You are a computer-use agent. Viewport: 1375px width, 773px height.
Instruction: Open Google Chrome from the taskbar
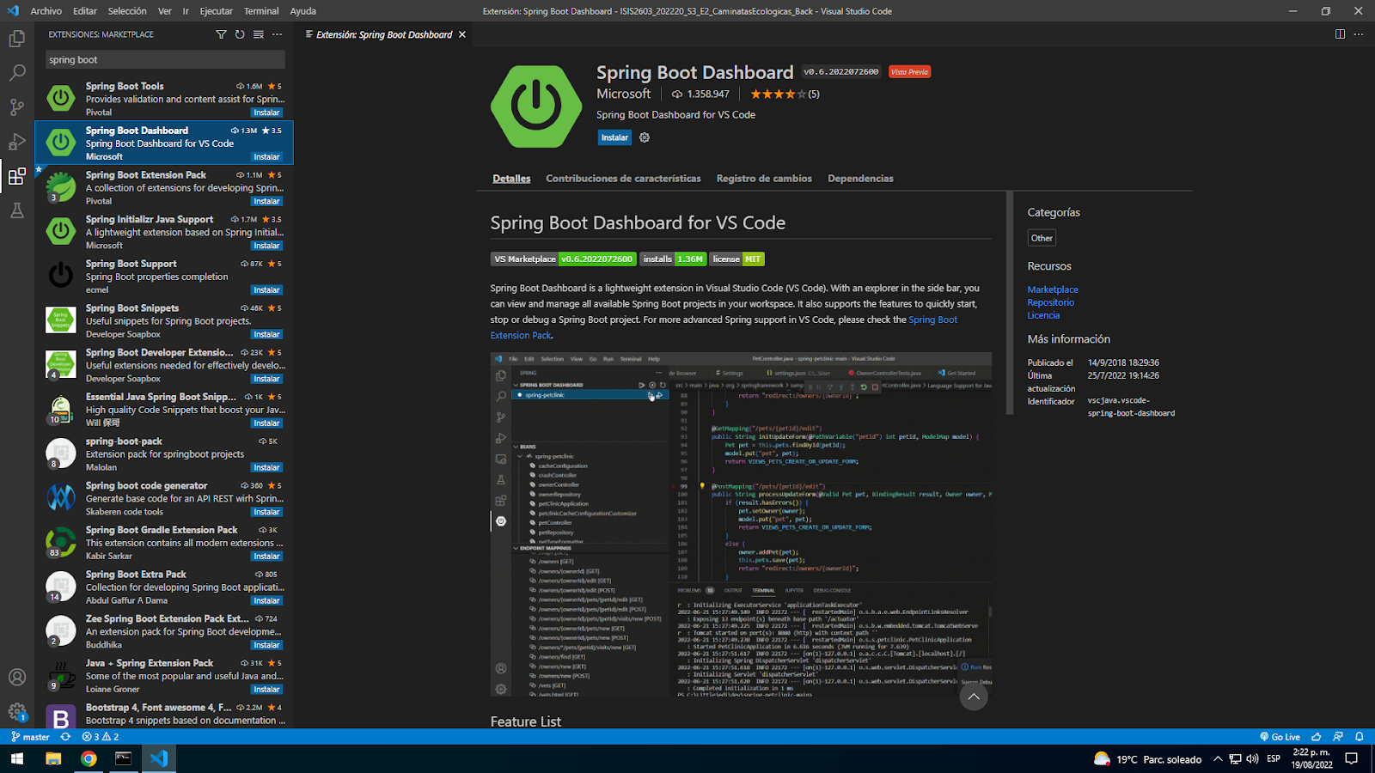tap(89, 758)
